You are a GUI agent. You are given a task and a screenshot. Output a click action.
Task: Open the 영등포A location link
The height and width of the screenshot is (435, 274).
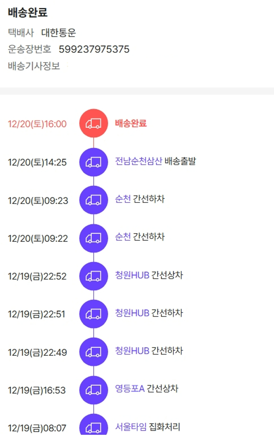coord(130,389)
